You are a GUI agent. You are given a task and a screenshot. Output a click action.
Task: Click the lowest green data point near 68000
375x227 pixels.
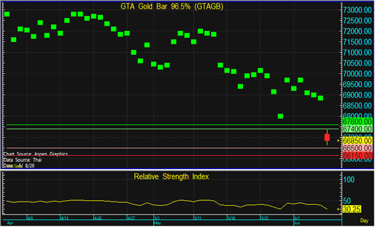pos(280,116)
